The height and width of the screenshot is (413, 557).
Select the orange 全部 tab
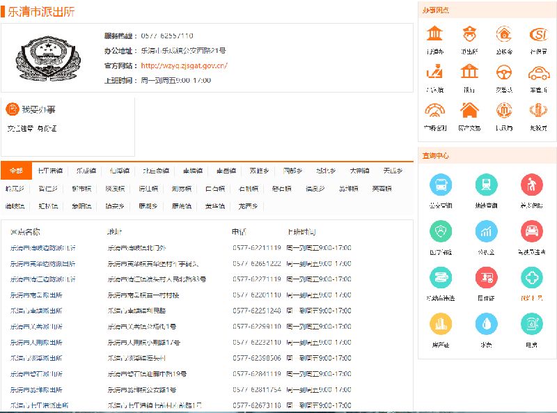coord(16,171)
